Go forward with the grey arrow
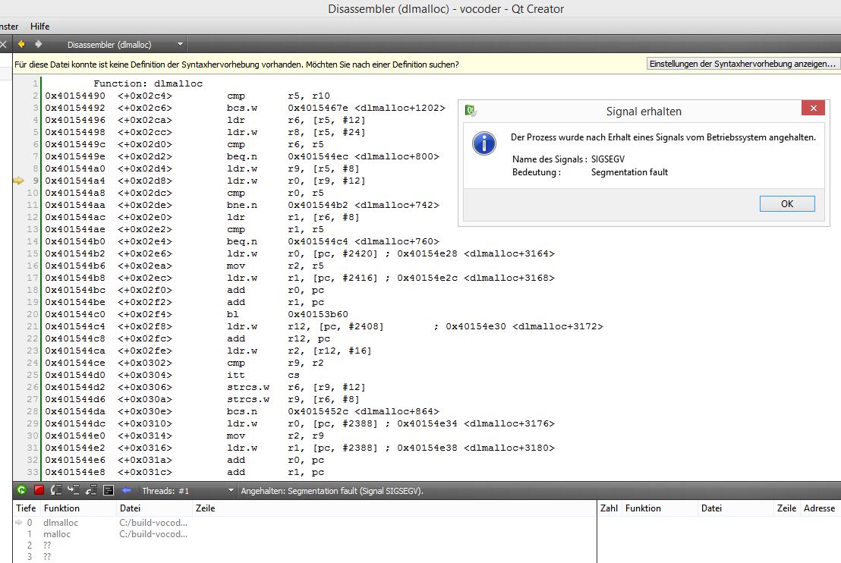Viewport: 841px width, 563px height. pyautogui.click(x=39, y=45)
